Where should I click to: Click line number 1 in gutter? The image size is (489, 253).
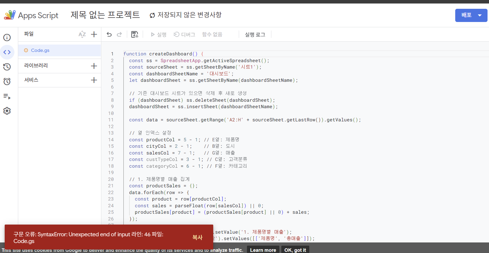point(112,54)
